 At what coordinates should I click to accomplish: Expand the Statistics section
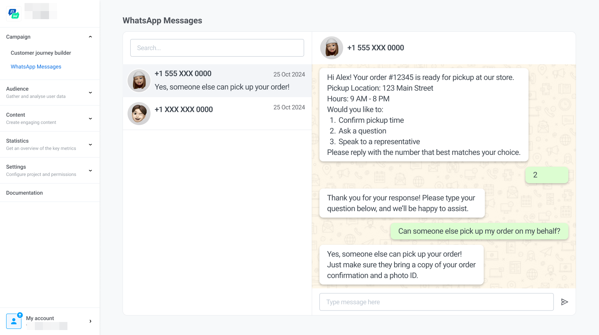point(90,145)
